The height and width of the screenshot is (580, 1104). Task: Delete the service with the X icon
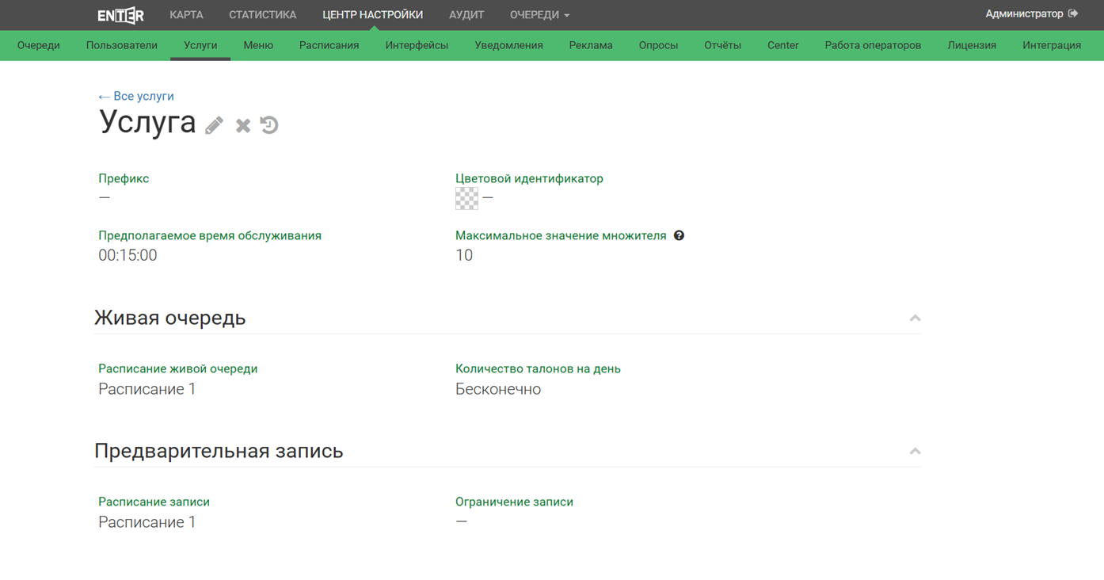coord(243,125)
